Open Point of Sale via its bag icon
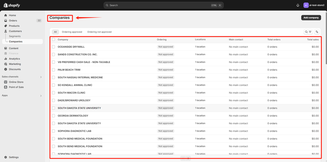Viewport: 327px width, 162px height. pyautogui.click(x=6, y=87)
